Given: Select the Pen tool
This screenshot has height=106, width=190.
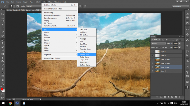Looking at the screenshot, I should 2,65.
